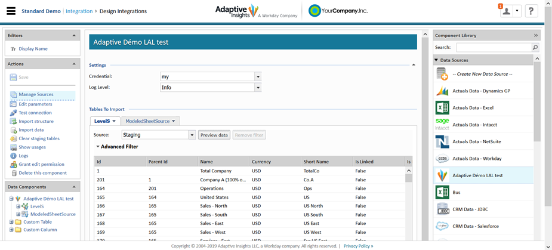The width and height of the screenshot is (552, 250).
Task: Open the Log Level dropdown
Action: click(x=258, y=88)
